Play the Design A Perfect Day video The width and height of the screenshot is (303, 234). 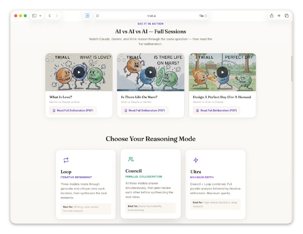pyautogui.click(x=222, y=72)
